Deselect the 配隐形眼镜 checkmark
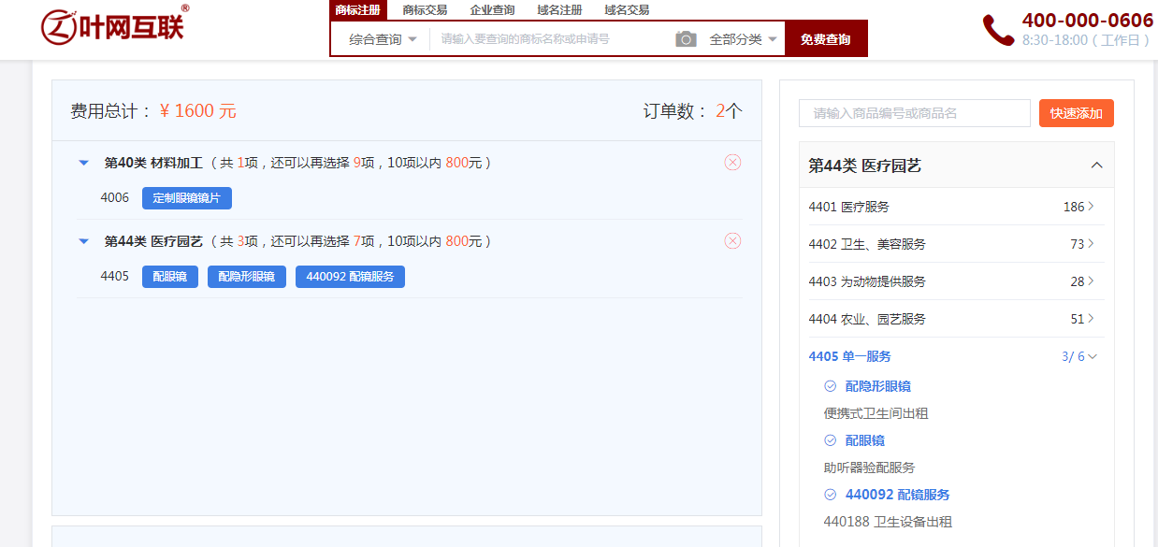This screenshot has height=547, width=1158. (830, 385)
